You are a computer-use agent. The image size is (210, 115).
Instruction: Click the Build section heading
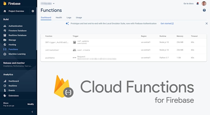[6, 19]
